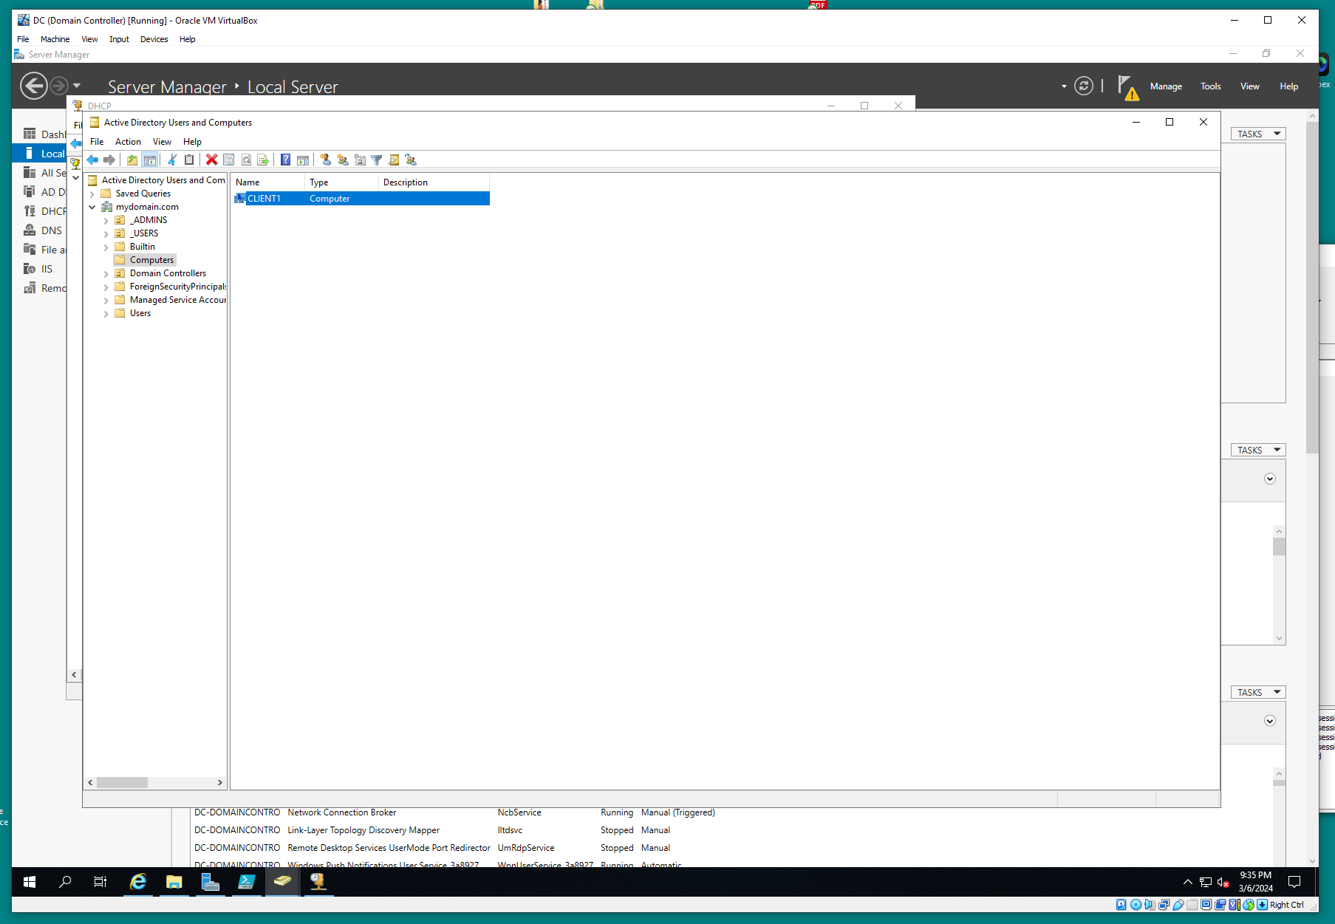Click the Find objects icon
Screen dimensions: 1335x924
(394, 160)
